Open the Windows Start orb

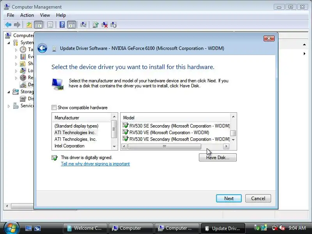tap(11, 228)
